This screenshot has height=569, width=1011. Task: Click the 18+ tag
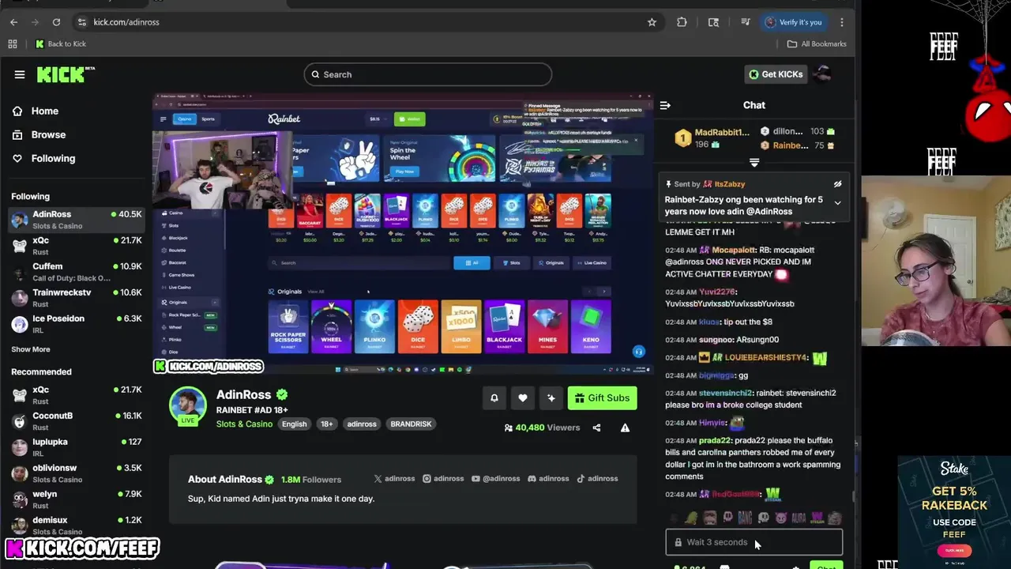(x=326, y=424)
